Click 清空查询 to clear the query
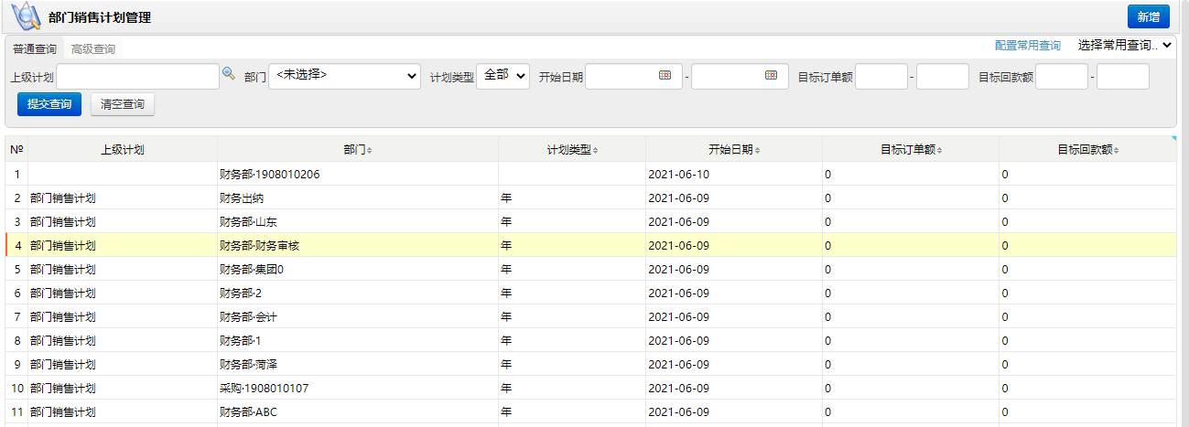The width and height of the screenshot is (1189, 427). tap(123, 104)
